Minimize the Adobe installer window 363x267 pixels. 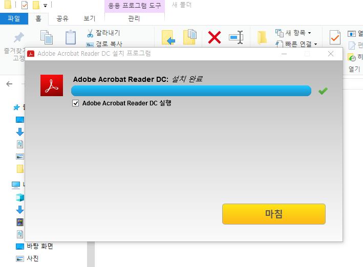tap(284, 54)
